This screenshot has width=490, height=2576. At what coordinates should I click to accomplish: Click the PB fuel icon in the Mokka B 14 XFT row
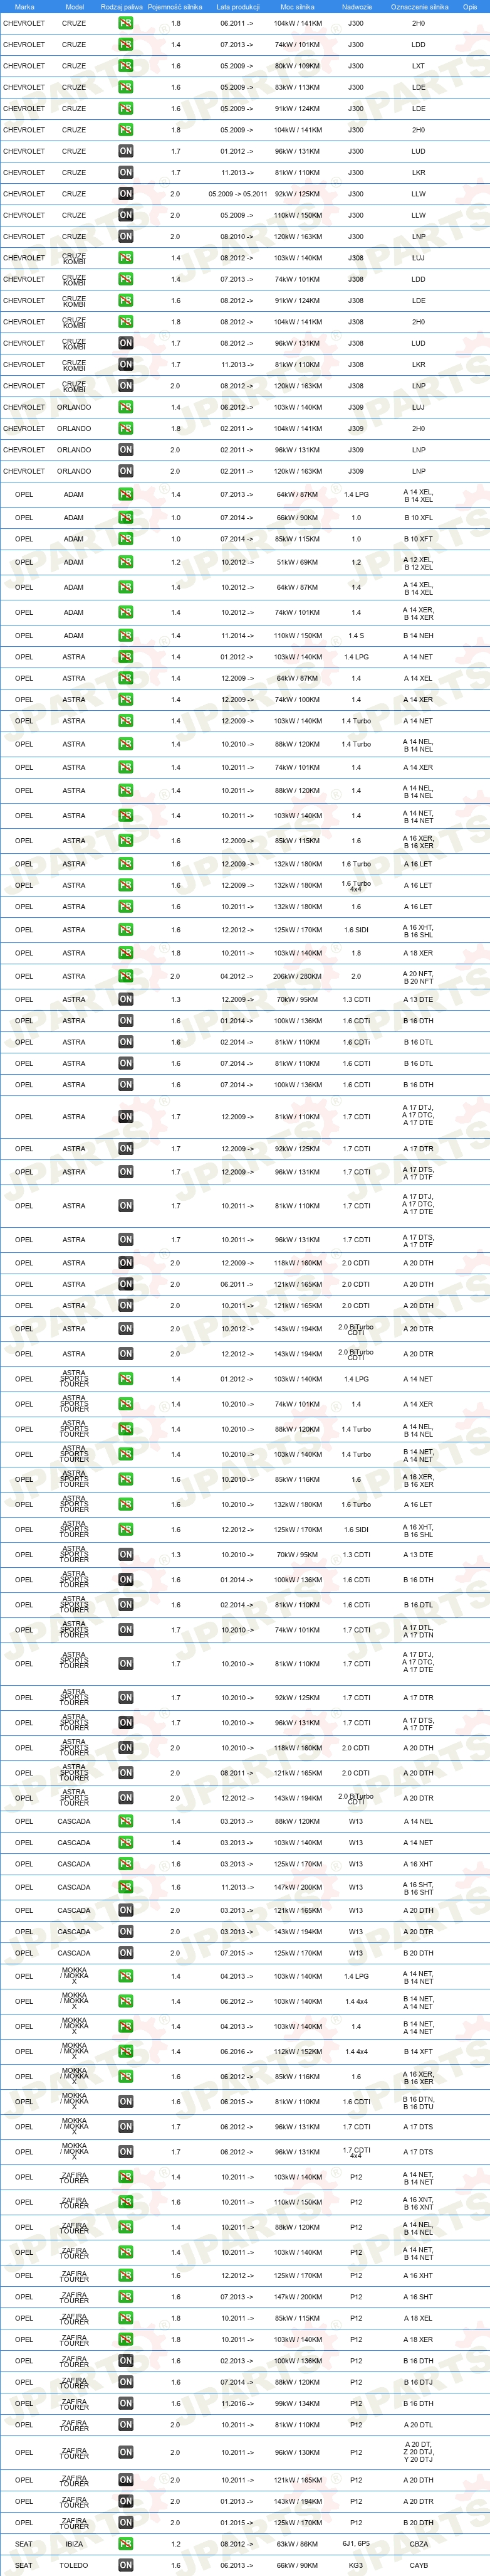126,2051
